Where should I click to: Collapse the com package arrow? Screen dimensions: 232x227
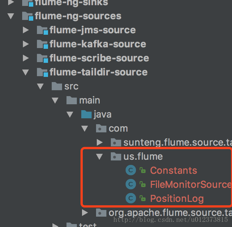[x=85, y=129]
